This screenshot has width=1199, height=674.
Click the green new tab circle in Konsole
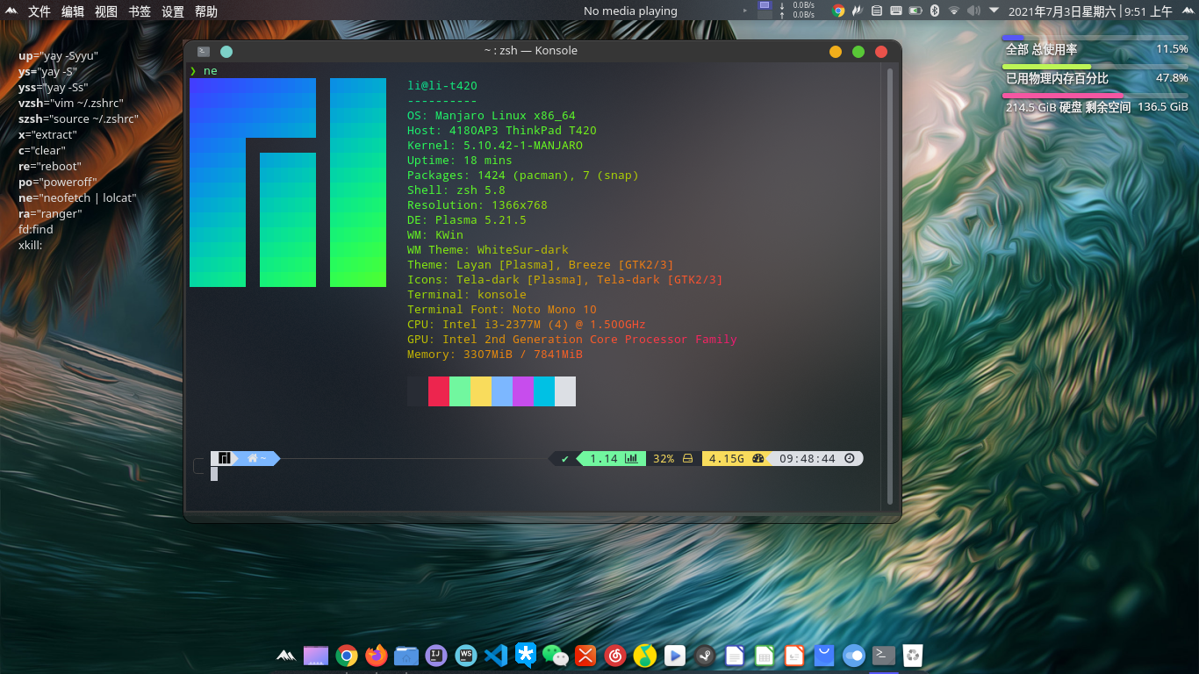point(226,51)
